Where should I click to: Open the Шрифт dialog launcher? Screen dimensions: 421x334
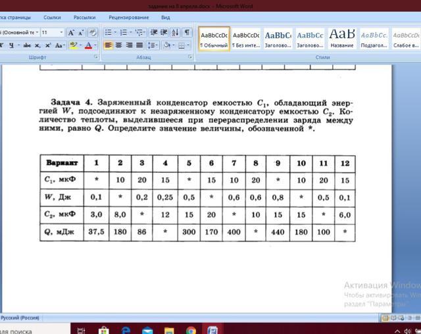tap(95, 57)
